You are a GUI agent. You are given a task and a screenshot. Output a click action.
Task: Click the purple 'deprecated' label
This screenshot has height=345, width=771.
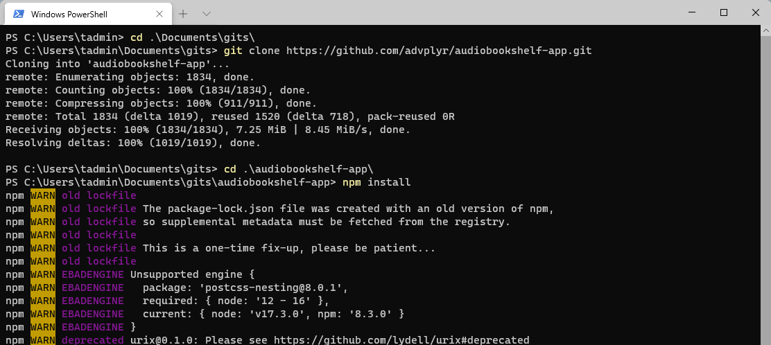pos(93,340)
